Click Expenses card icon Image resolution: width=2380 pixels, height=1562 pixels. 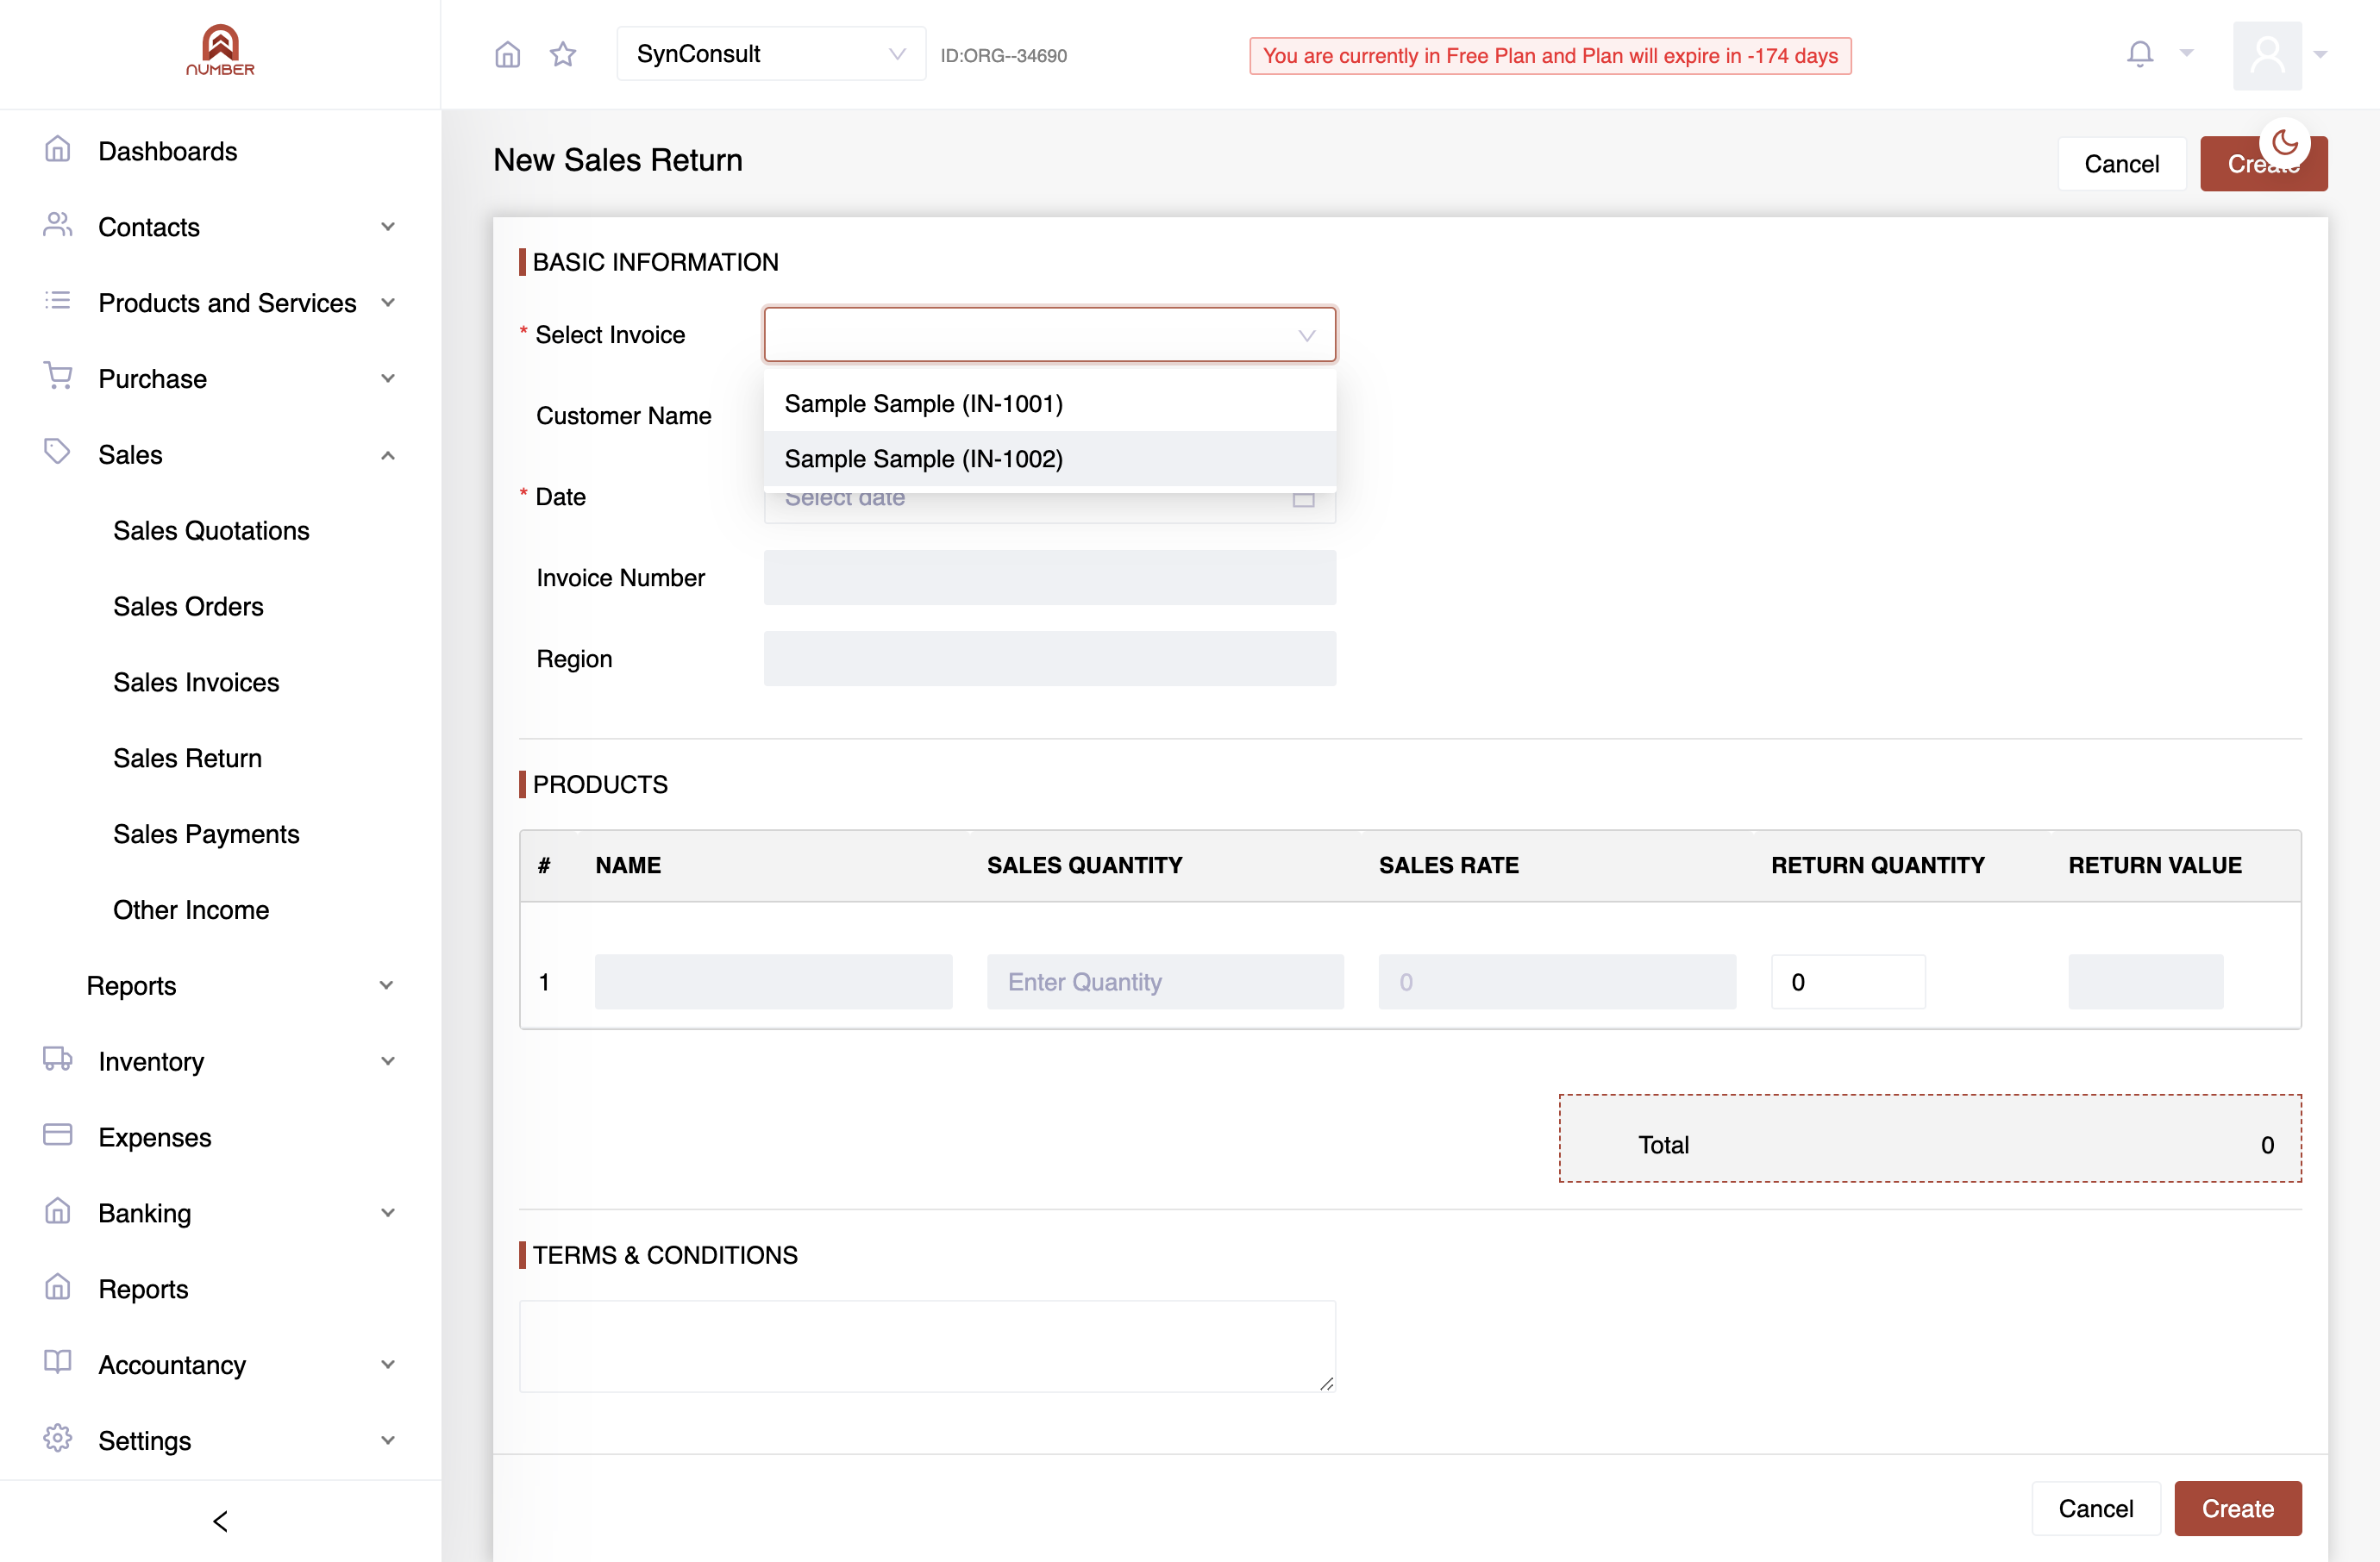tap(58, 1135)
